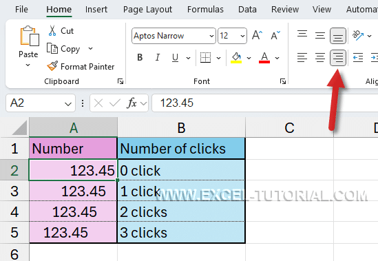Viewport: 378px width, 261px height.
Task: Click the Number of clicks cell
Action: coord(181,148)
